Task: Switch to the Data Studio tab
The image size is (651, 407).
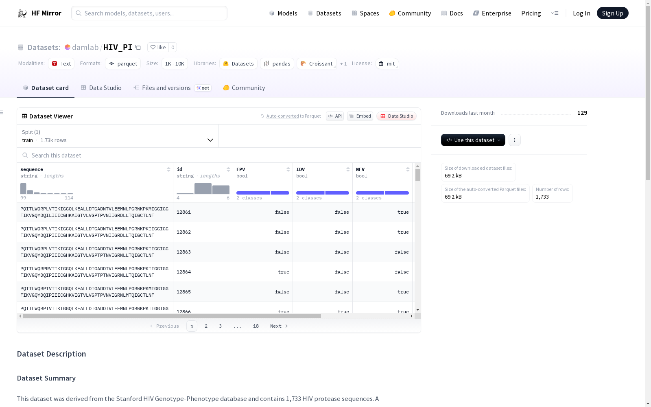Action: [101, 88]
